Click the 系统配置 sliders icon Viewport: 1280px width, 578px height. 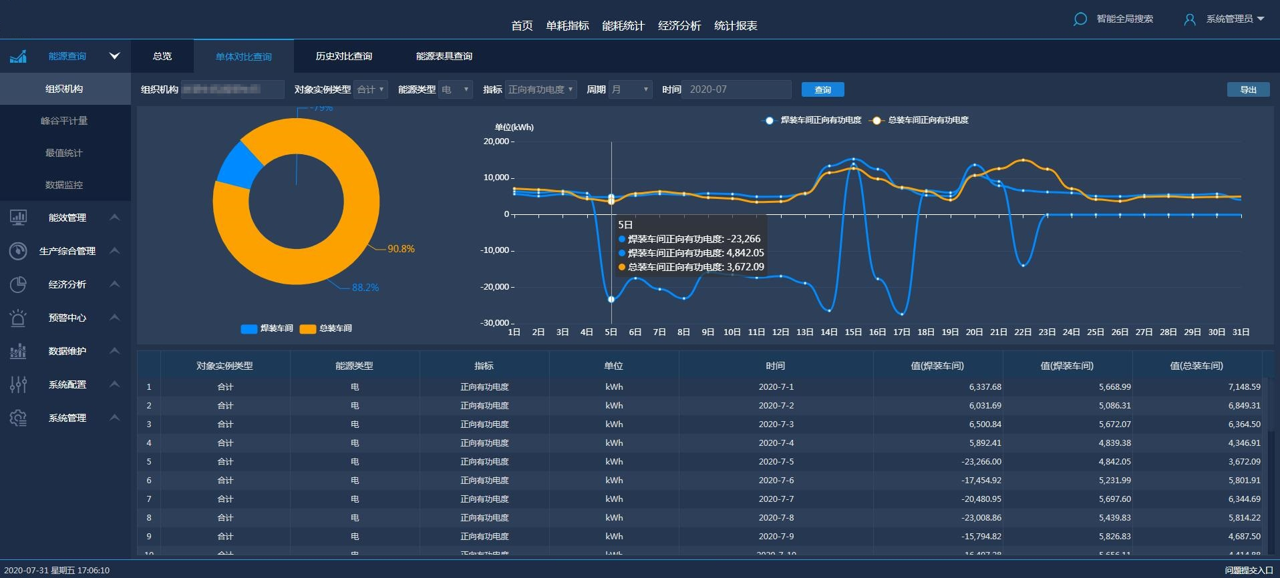18,384
